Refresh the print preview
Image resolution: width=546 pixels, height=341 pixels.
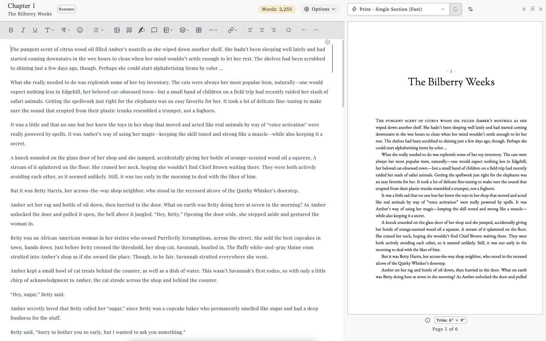click(455, 9)
